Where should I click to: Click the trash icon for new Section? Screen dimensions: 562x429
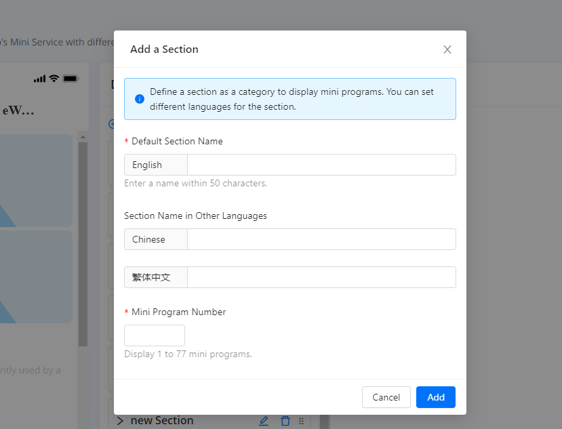[285, 421]
